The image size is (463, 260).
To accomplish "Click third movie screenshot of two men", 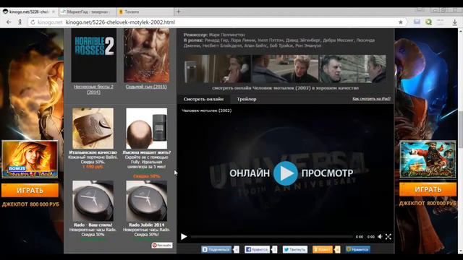I will click(x=352, y=69).
